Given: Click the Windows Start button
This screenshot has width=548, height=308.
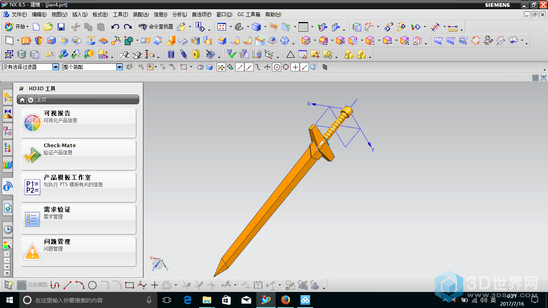Looking at the screenshot, I should pos(9,300).
